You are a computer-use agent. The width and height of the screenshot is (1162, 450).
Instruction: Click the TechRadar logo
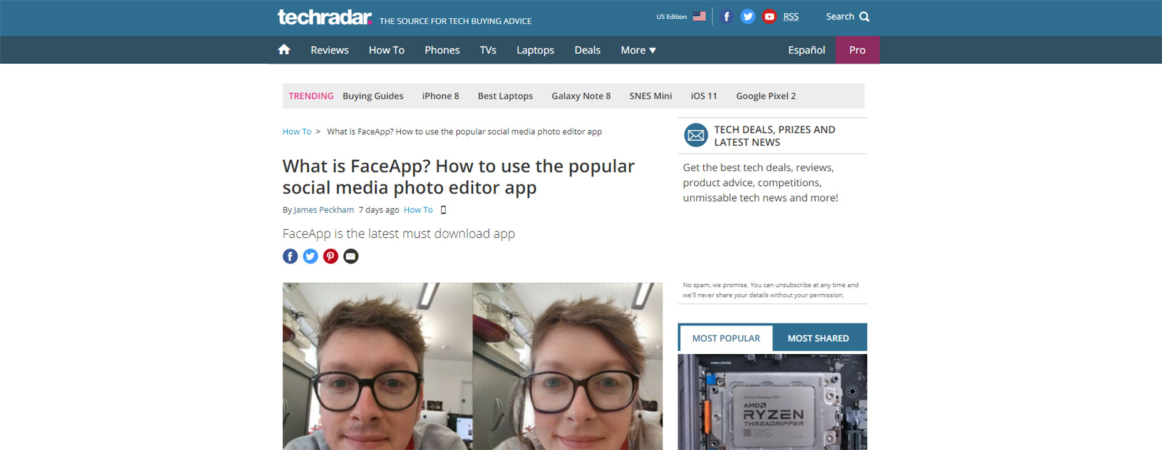tap(324, 17)
